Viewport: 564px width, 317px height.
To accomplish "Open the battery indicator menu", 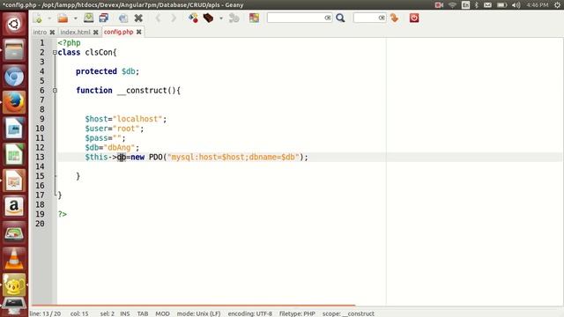I will point(501,5).
